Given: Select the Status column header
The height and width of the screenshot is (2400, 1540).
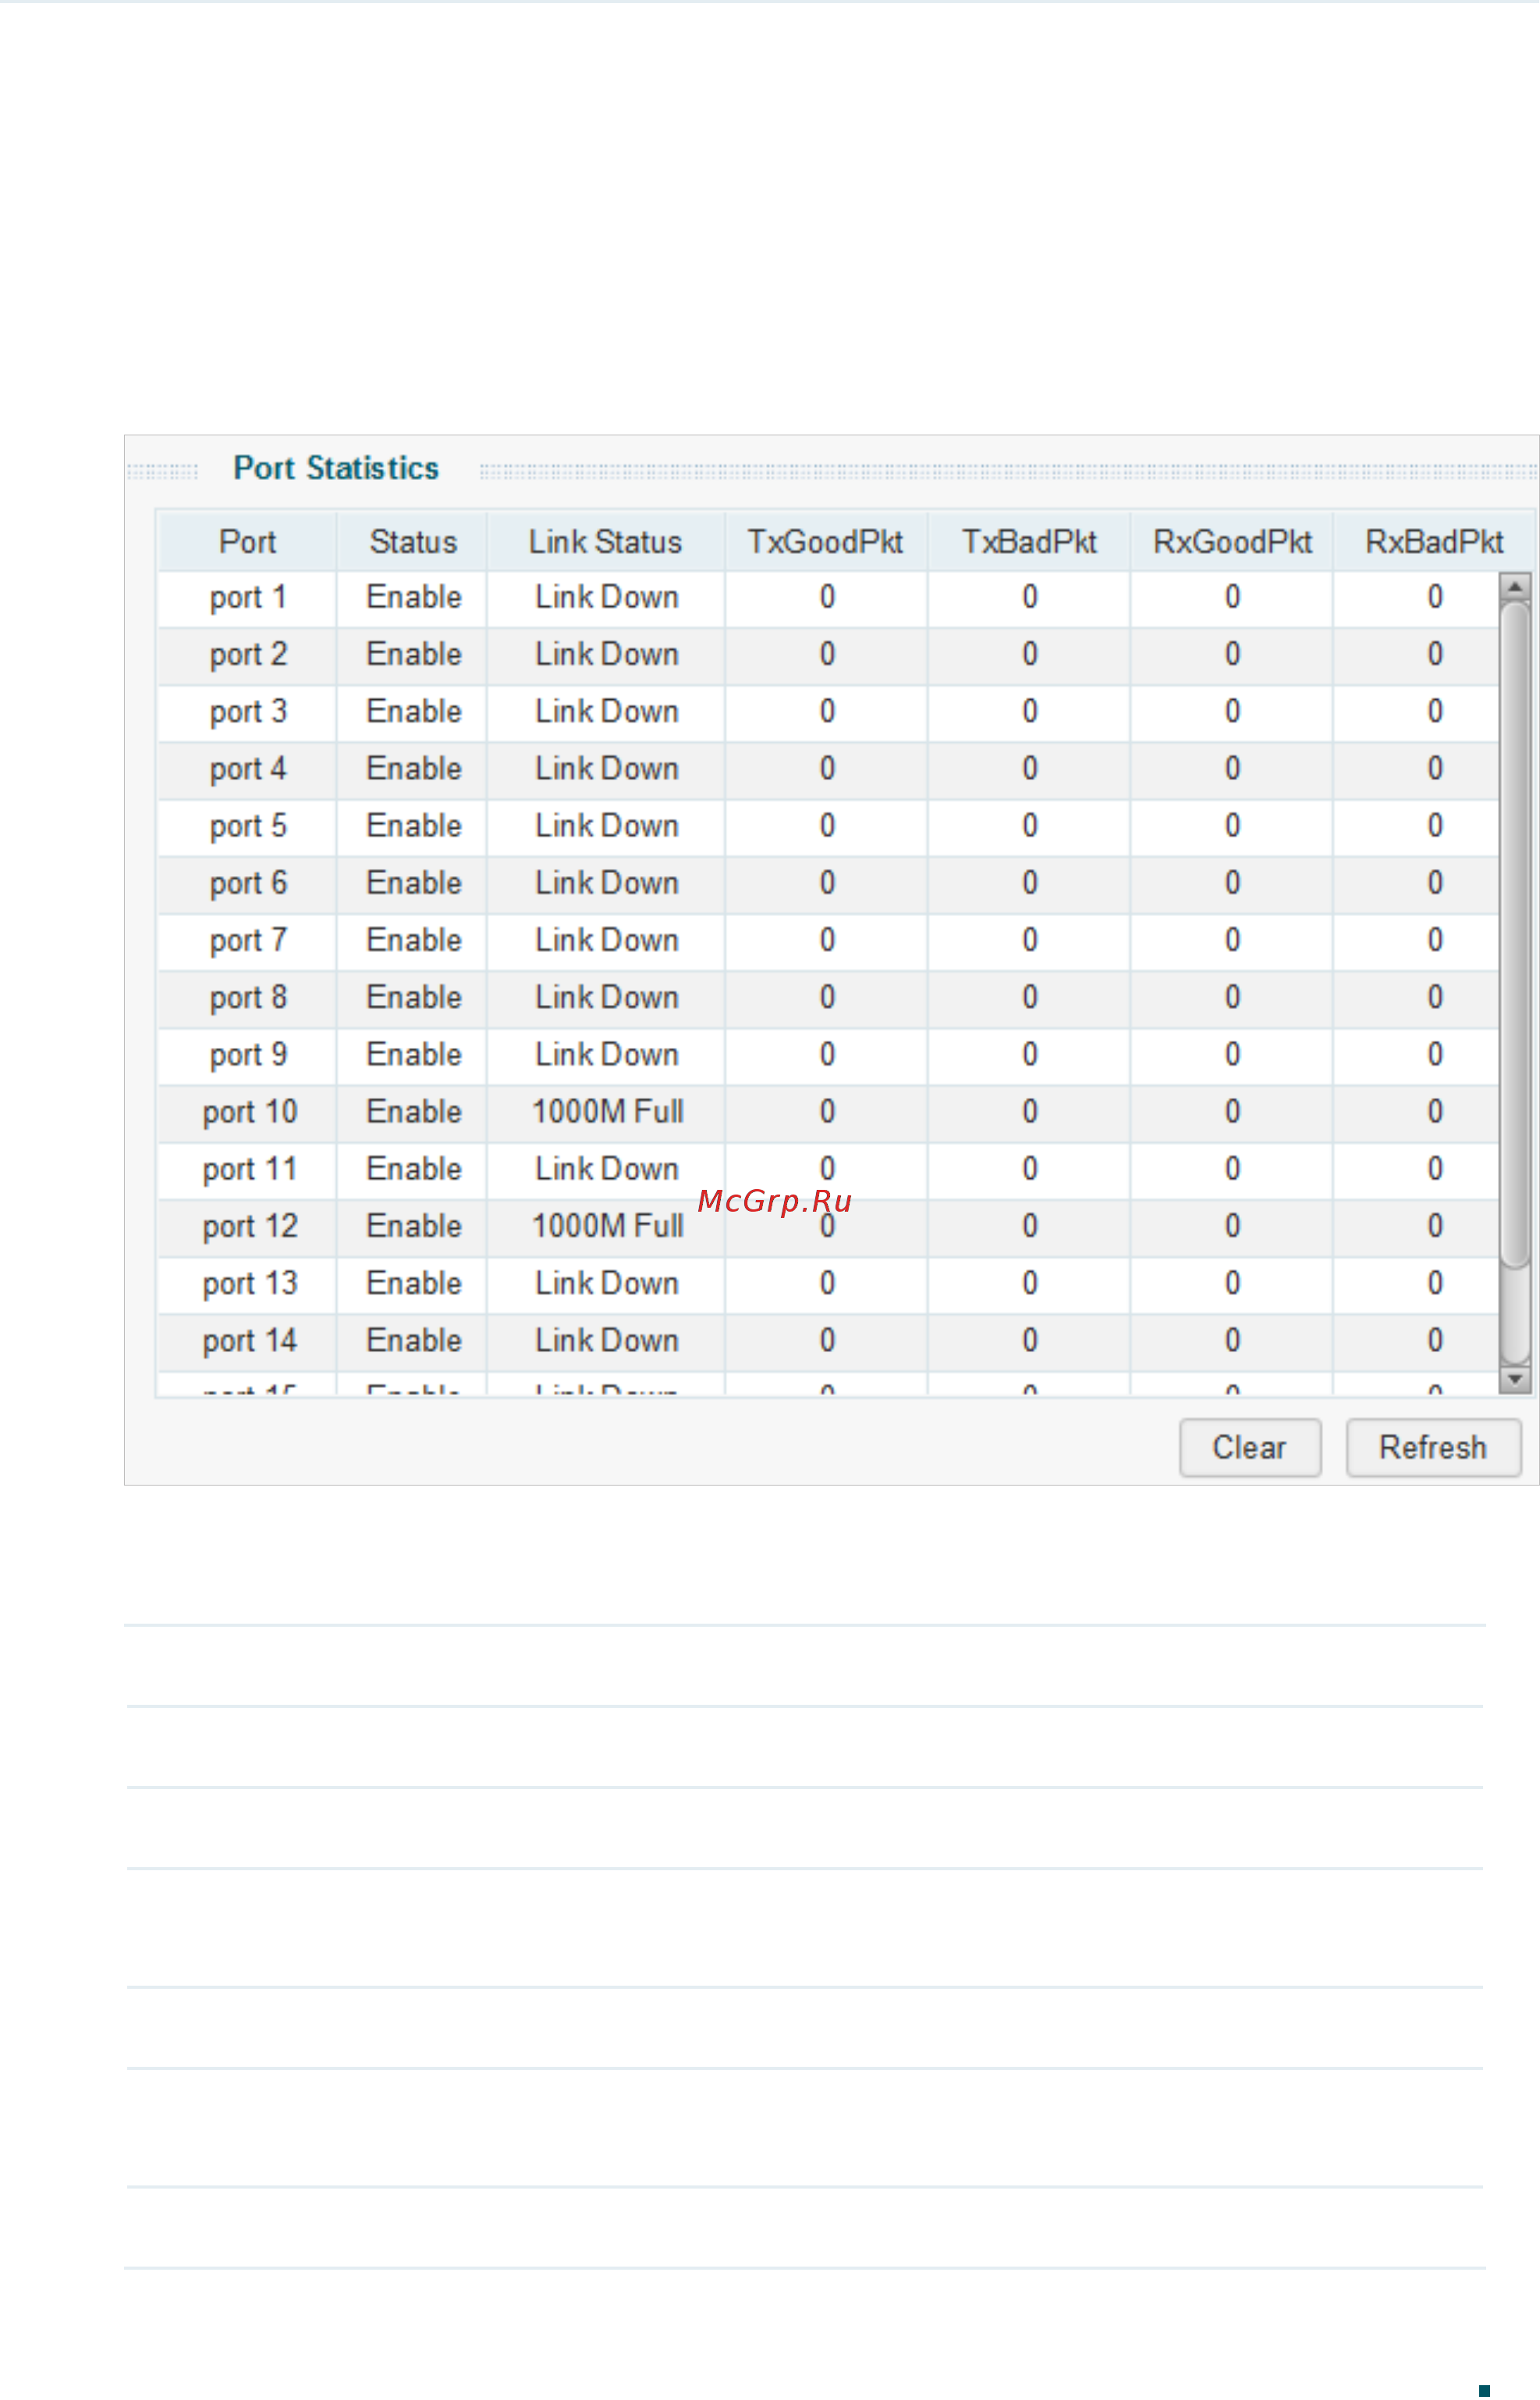Looking at the screenshot, I should coord(412,542).
